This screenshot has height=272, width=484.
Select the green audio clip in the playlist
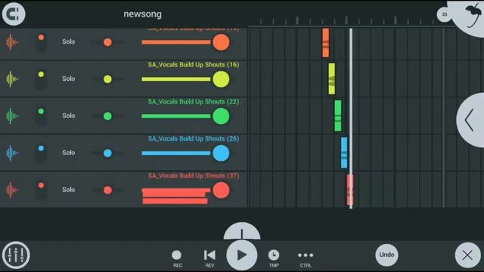click(x=338, y=116)
